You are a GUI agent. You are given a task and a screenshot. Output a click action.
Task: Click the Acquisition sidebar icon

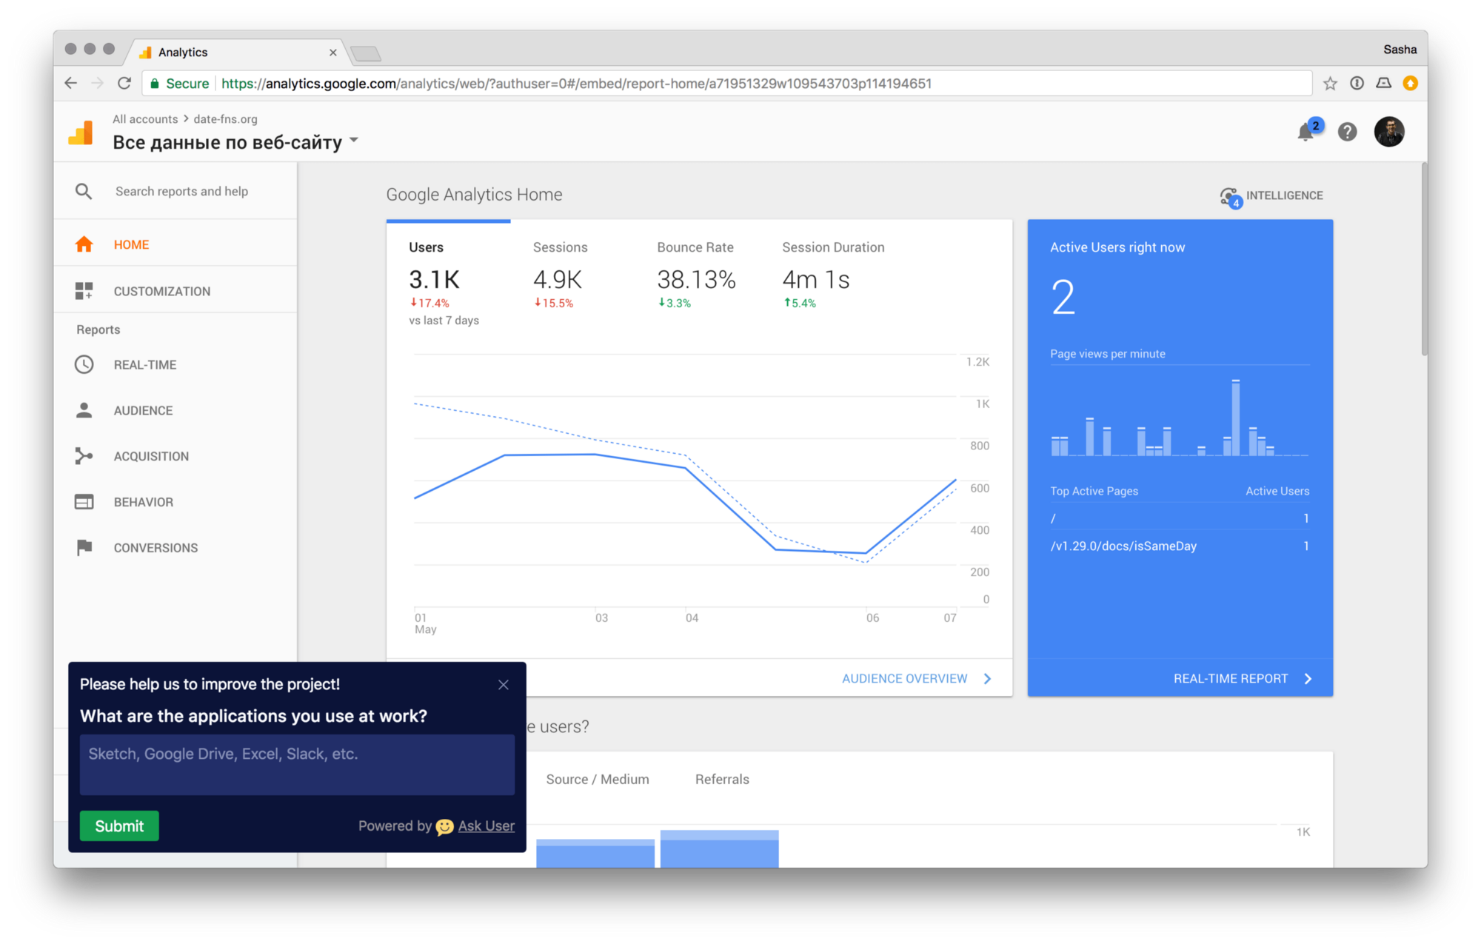pos(84,456)
